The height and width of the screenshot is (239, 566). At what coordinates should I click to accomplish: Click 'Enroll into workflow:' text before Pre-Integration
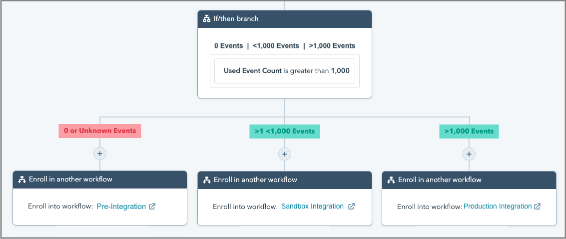pos(60,206)
